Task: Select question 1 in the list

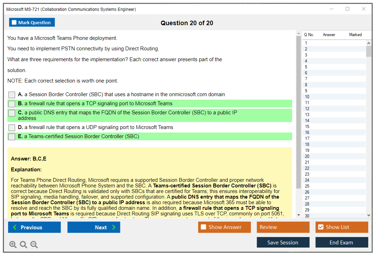Action: pyautogui.click(x=334, y=43)
